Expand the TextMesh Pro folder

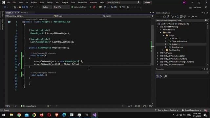(163, 50)
